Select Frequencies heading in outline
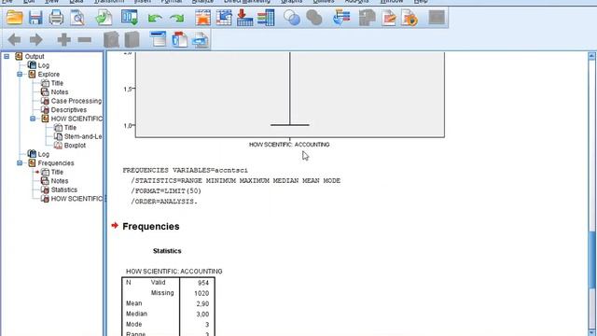 pyautogui.click(x=56, y=163)
